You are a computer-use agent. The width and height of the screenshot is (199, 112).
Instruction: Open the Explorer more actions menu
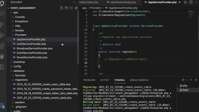tap(74, 2)
